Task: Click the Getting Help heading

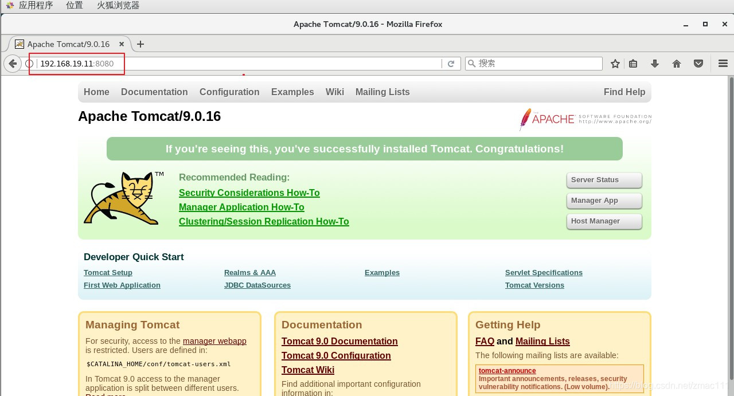Action: [x=508, y=325]
